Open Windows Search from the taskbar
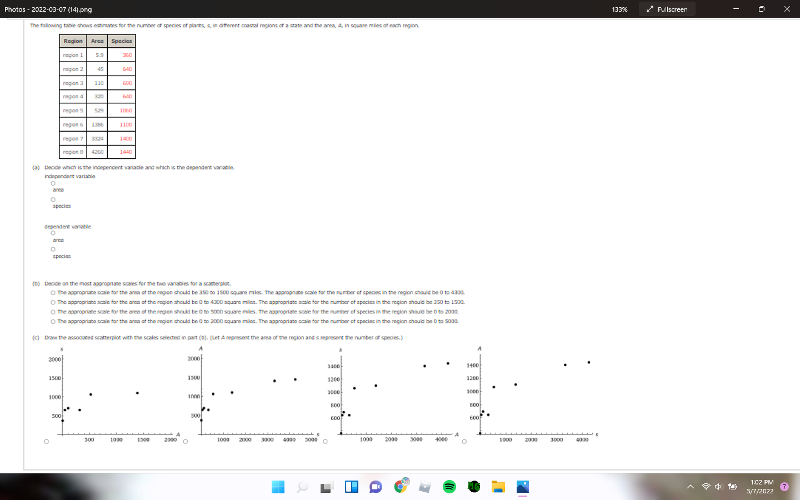Image resolution: width=800 pixels, height=500 pixels. tap(302, 487)
